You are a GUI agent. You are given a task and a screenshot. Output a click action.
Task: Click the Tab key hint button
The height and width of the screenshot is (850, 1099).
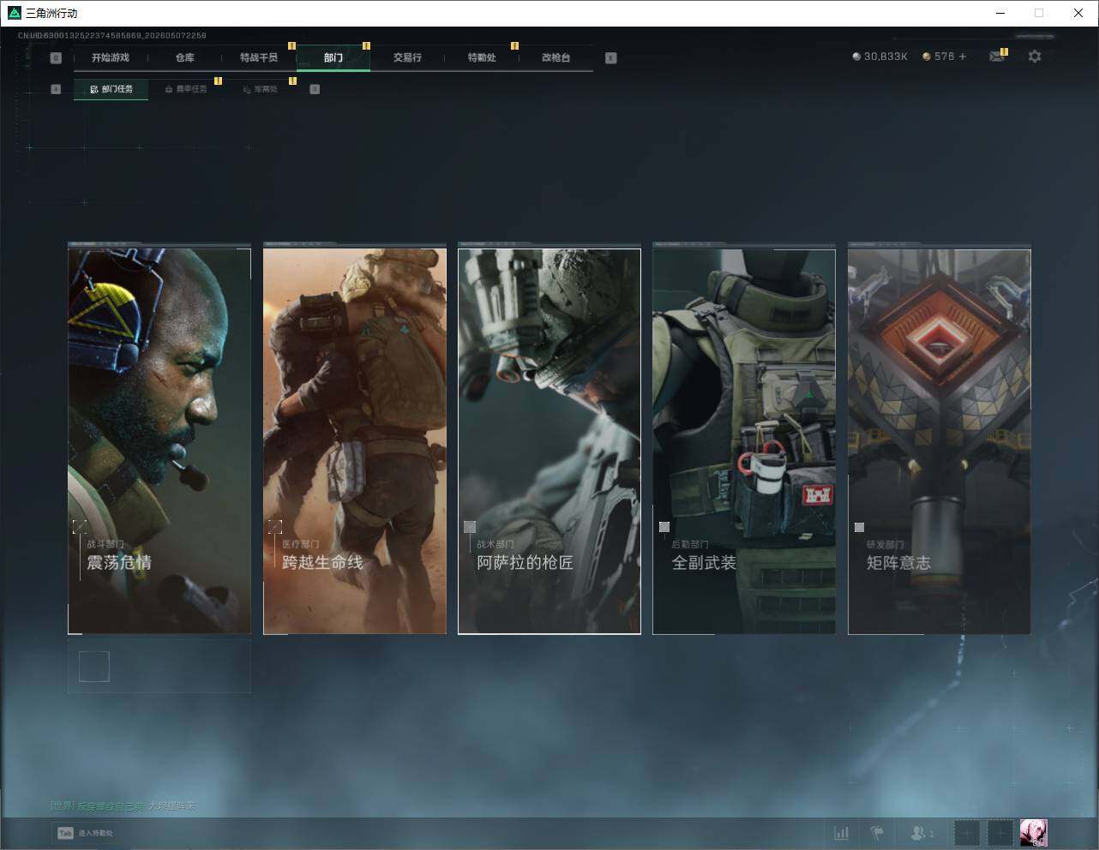point(65,833)
